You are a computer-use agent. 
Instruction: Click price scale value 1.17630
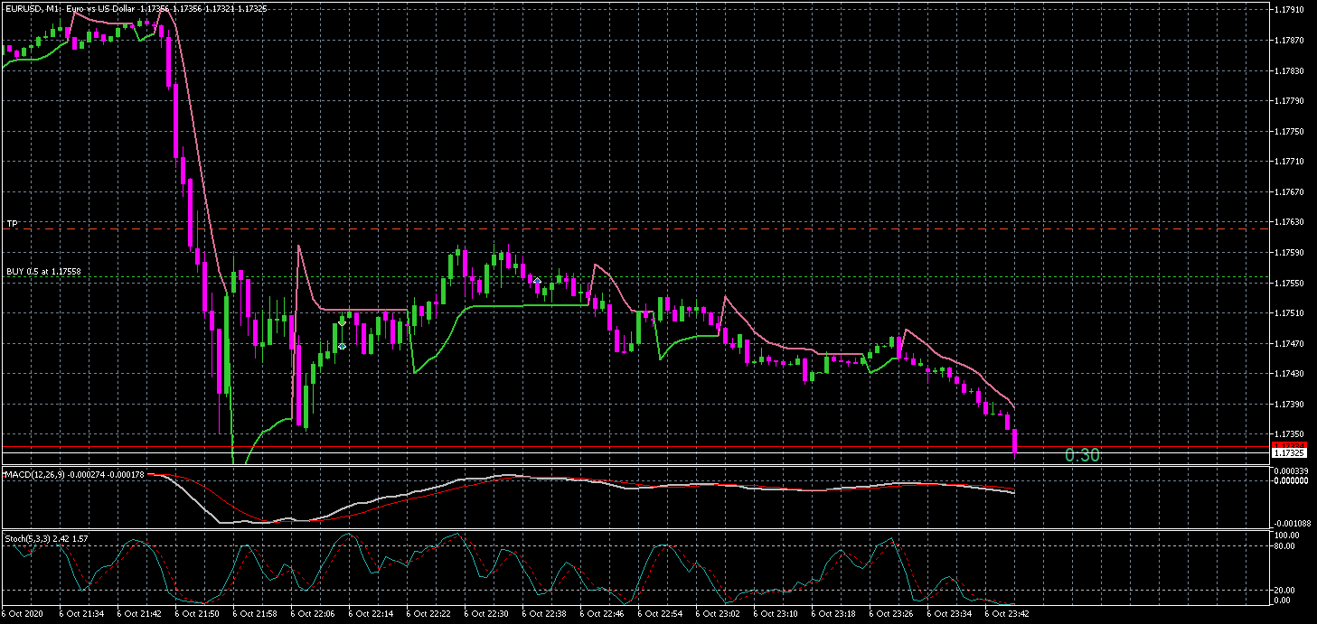(1288, 222)
